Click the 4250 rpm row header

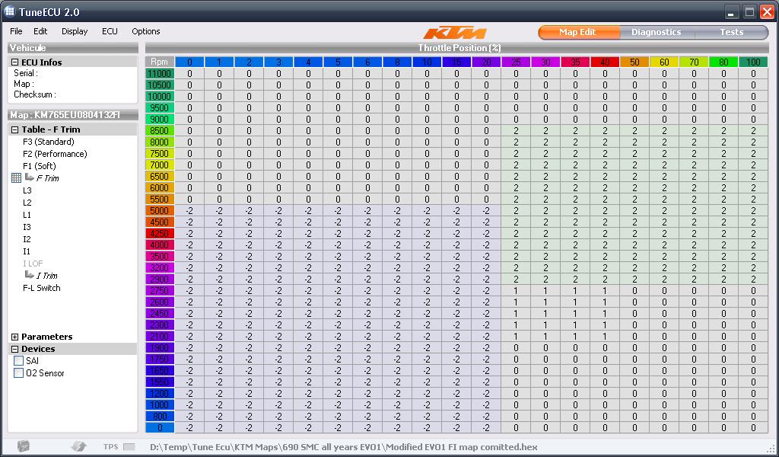[x=160, y=233]
